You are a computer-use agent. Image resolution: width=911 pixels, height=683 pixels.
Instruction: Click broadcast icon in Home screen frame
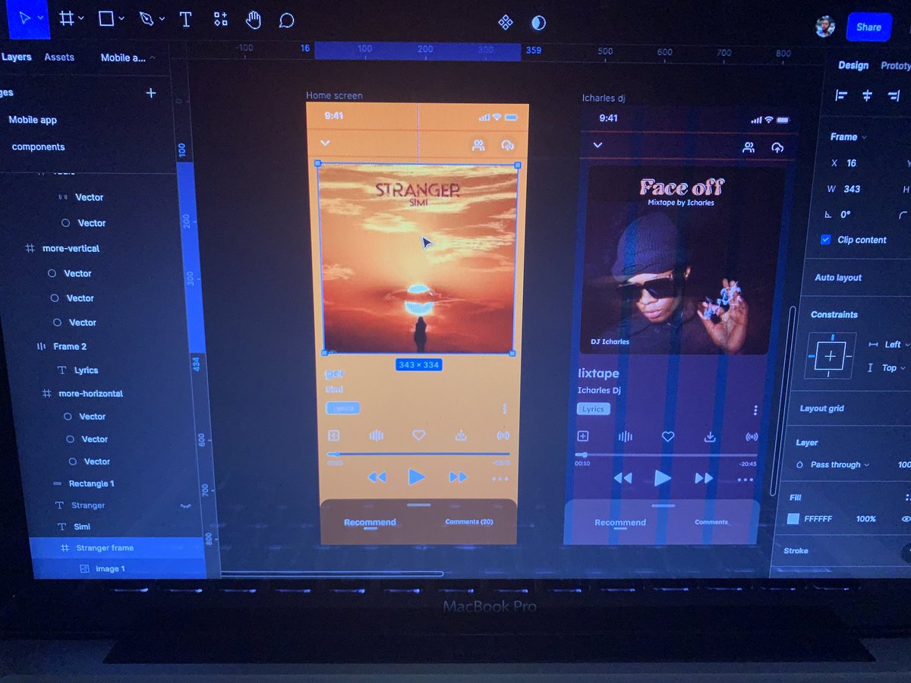coord(503,436)
